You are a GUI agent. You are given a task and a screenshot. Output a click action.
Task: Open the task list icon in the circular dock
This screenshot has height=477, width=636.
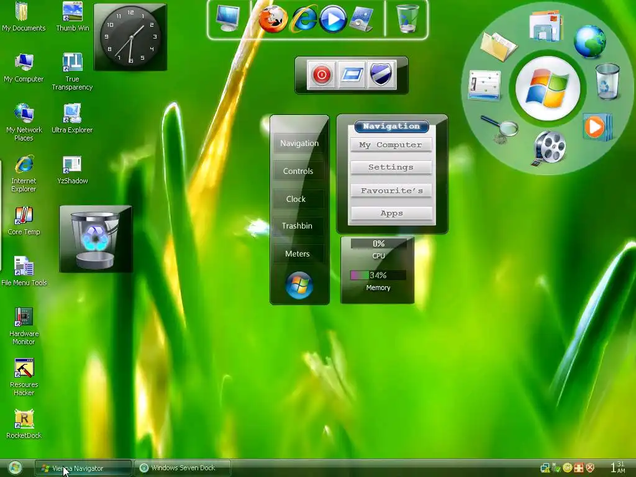click(484, 86)
